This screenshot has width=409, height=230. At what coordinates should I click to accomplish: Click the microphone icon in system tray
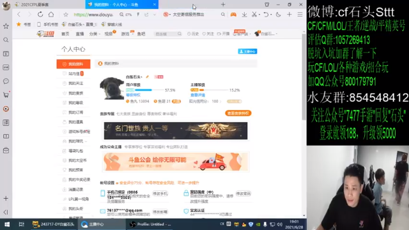[265, 224]
